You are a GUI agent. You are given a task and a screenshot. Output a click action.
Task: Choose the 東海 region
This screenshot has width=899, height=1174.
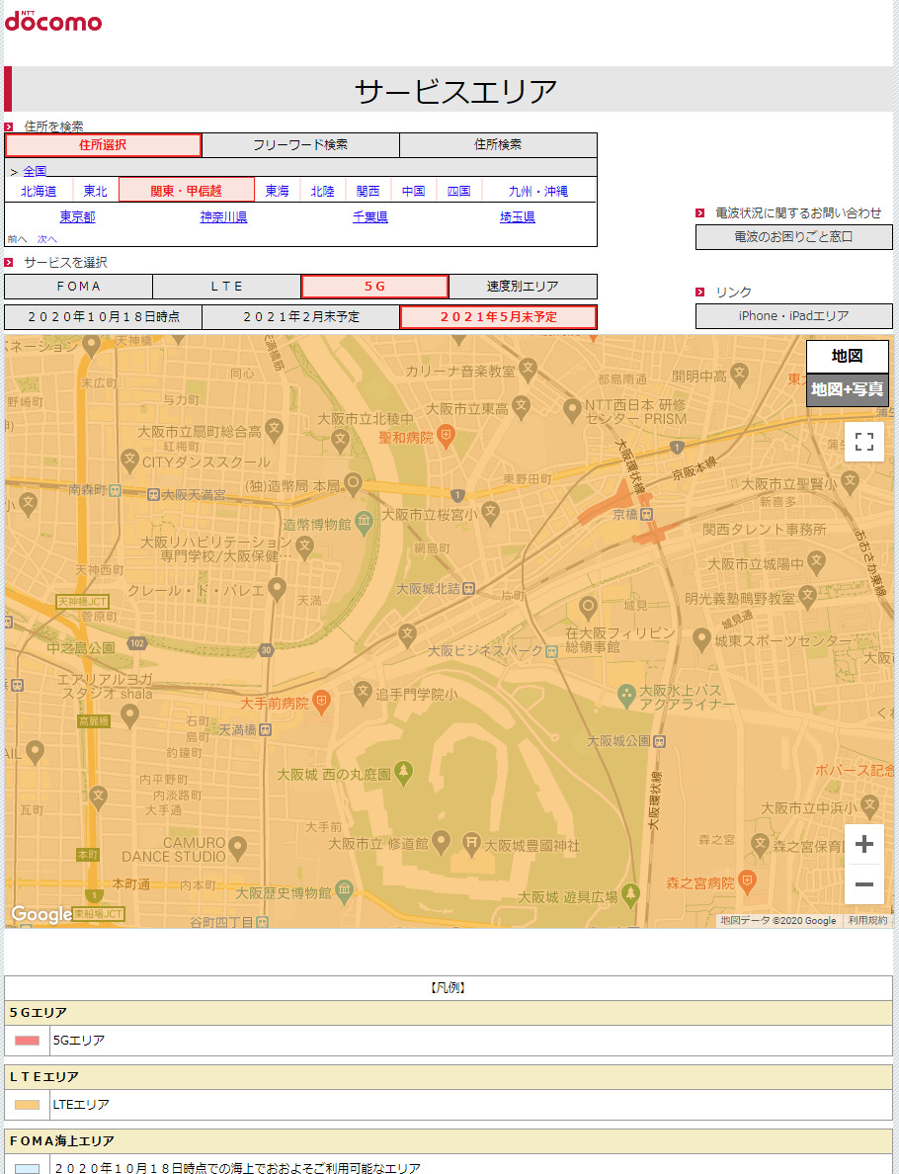pos(277,191)
